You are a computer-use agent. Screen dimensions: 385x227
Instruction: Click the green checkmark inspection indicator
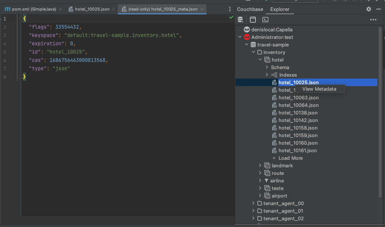(231, 17)
